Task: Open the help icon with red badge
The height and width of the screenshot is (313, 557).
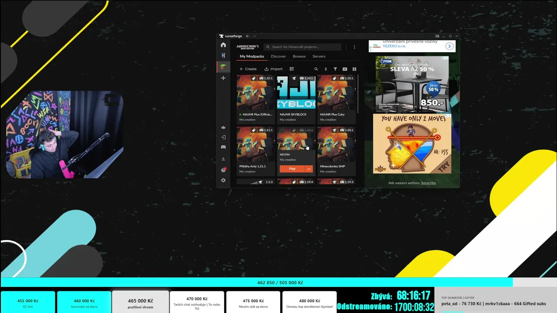Action: [223, 170]
